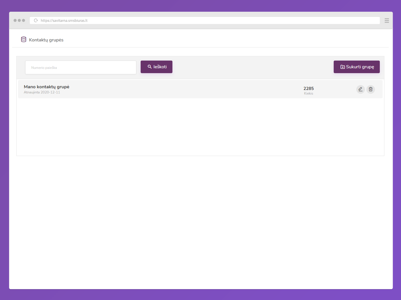Click the Kontaktų grupės page heading
The width and height of the screenshot is (401, 300).
46,40
